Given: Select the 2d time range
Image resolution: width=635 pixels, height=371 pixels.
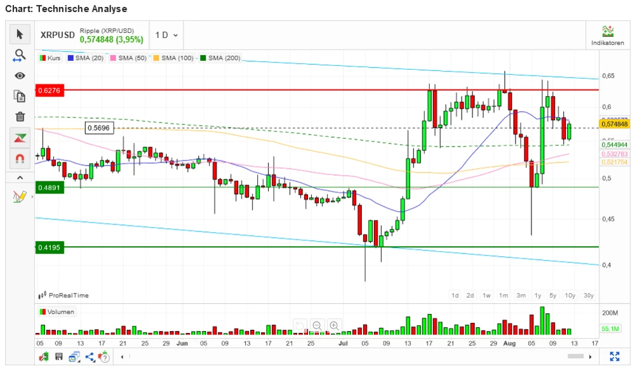Looking at the screenshot, I should point(470,296).
